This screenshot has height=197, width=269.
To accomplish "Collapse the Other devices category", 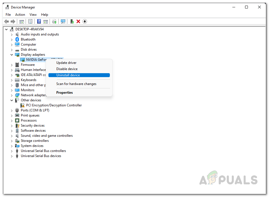I will 12,100.
